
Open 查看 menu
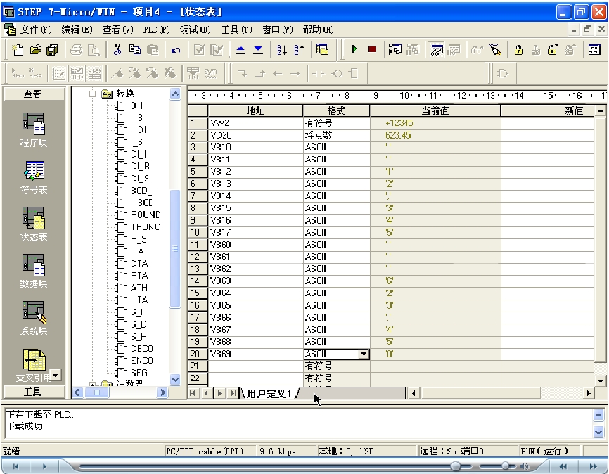[117, 30]
